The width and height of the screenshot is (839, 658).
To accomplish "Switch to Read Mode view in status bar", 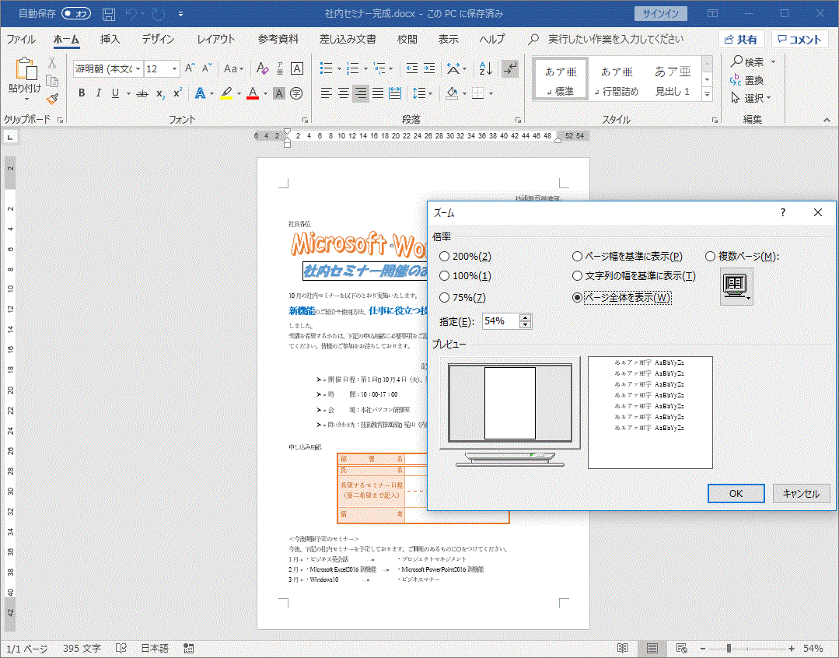I will point(622,649).
